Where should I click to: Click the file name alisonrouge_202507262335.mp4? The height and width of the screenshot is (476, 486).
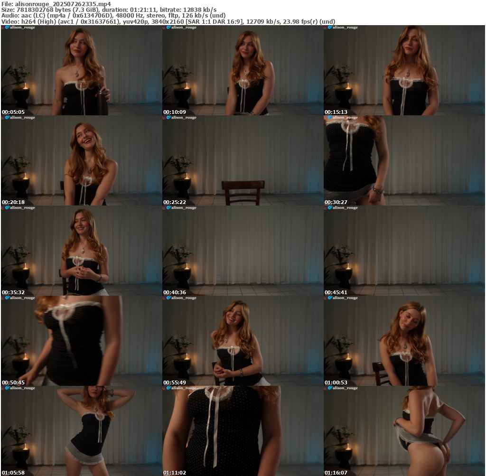pyautogui.click(x=63, y=4)
